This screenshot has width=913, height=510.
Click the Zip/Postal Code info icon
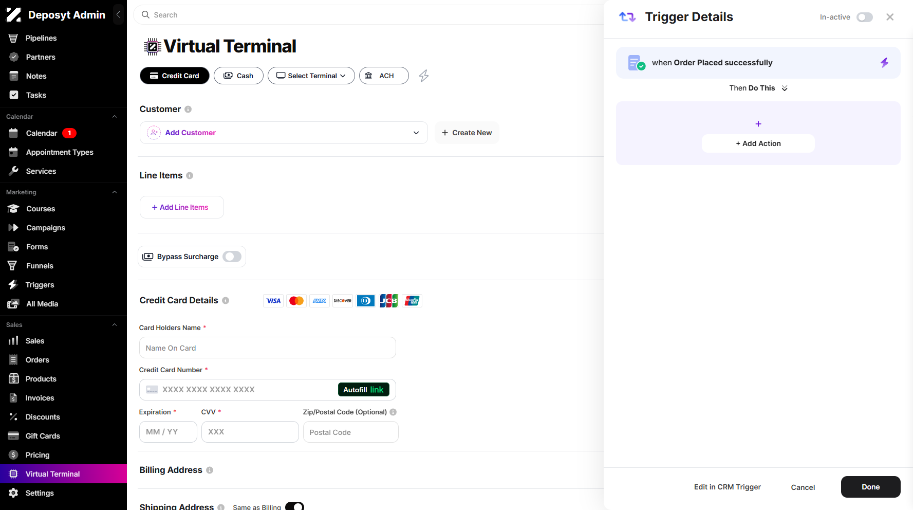point(393,412)
